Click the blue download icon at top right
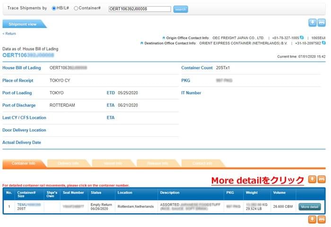This screenshot has width=331, height=227. click(x=312, y=23)
